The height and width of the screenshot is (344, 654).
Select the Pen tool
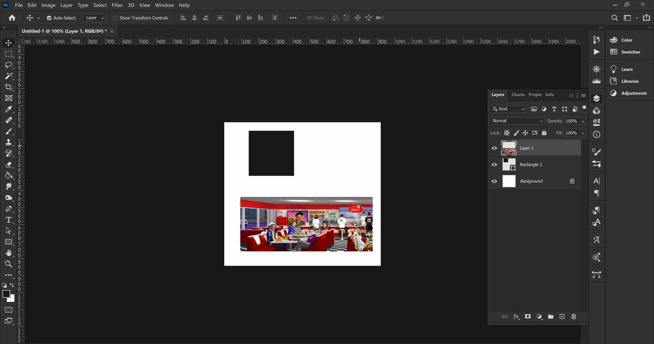pos(9,209)
